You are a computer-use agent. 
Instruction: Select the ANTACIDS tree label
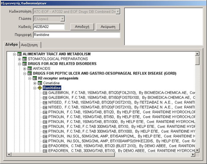[x=41, y=69]
